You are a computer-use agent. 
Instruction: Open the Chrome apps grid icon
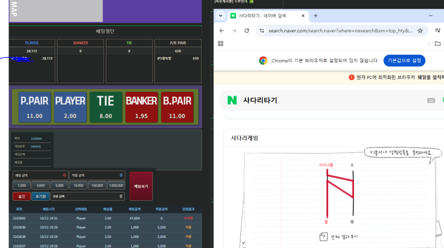(221, 43)
